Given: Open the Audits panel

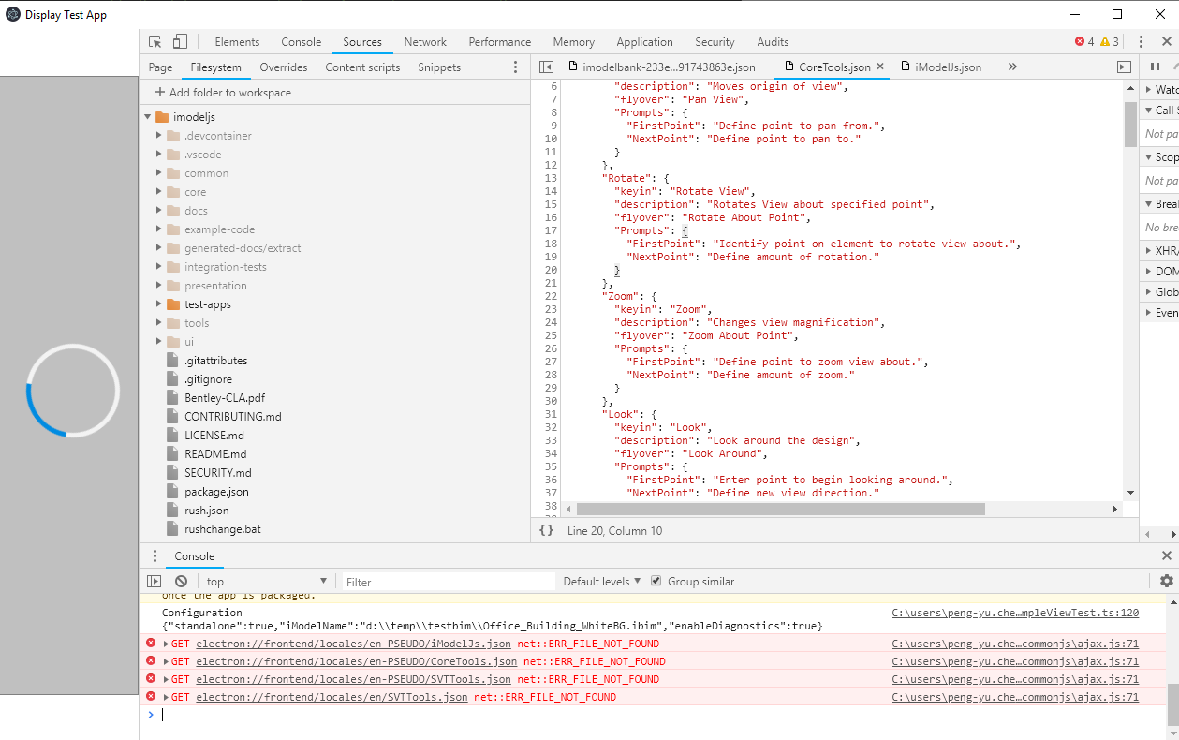Looking at the screenshot, I should tap(773, 42).
